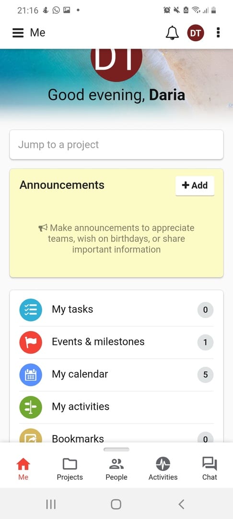
Task: Click the Jump to a project field
Action: [x=116, y=145]
